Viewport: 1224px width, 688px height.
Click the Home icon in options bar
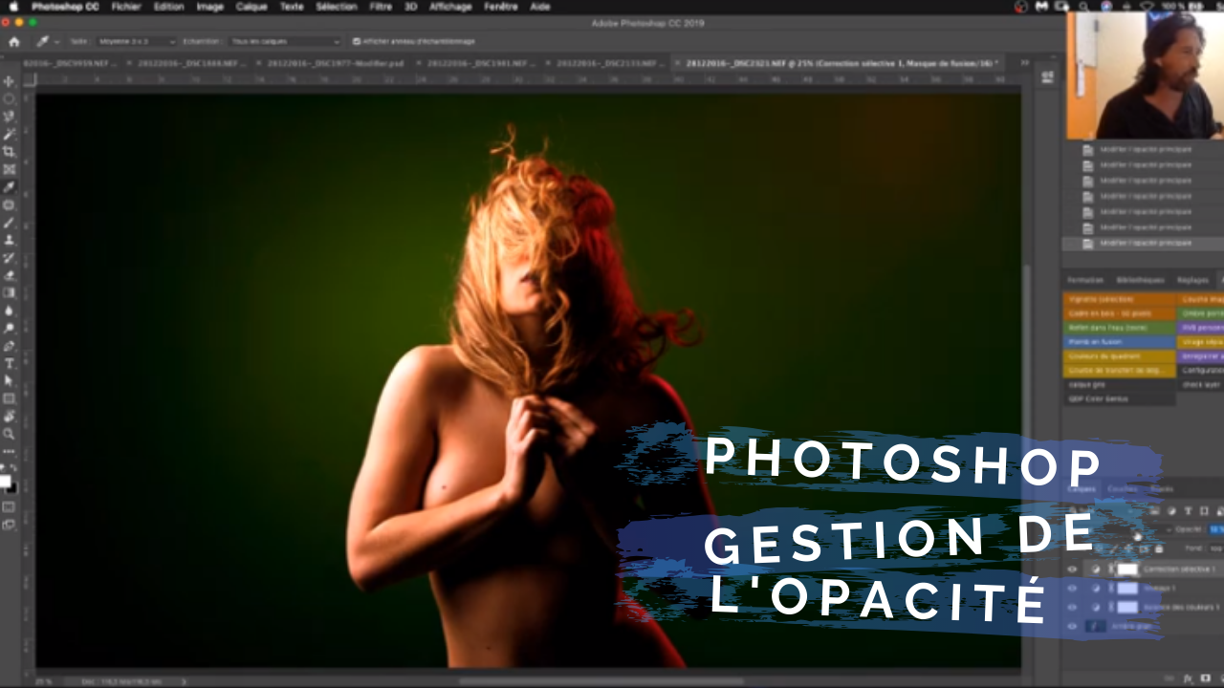click(x=13, y=42)
